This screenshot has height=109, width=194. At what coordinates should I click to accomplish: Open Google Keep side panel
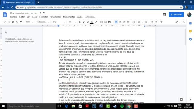click(x=190, y=31)
